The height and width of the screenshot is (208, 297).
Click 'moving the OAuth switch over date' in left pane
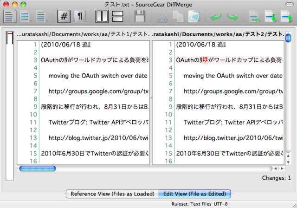coord(98,76)
